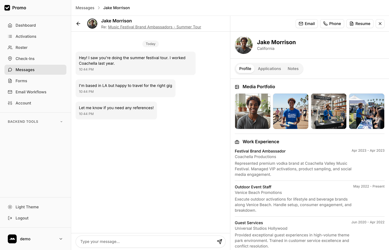
Task: Collapse the demo account chevron
Action: point(61,239)
